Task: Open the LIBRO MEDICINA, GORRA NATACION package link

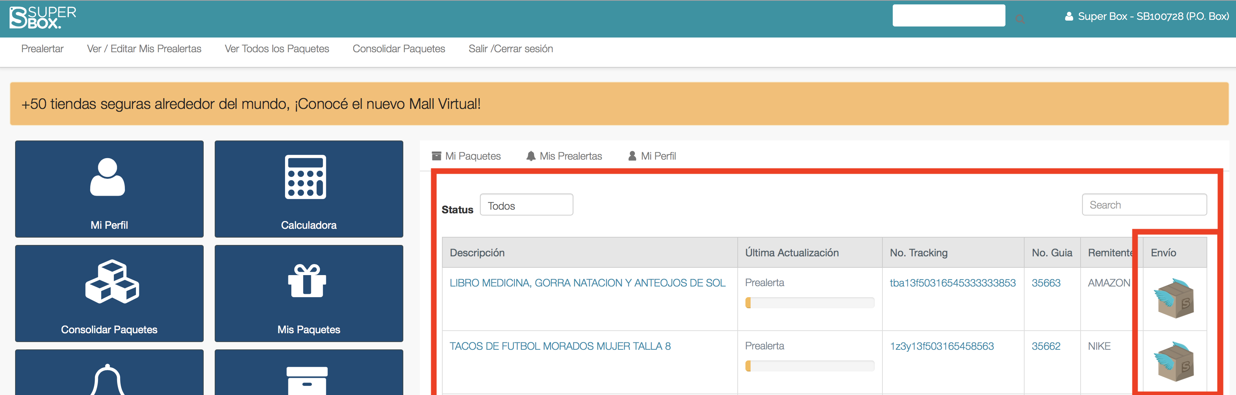Action: pos(587,283)
